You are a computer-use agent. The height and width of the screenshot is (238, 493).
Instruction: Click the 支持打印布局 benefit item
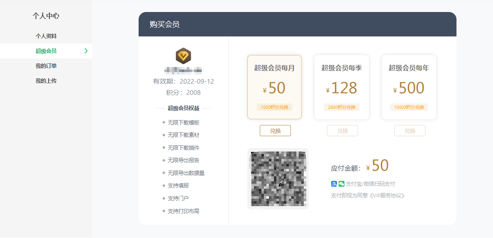click(x=183, y=212)
